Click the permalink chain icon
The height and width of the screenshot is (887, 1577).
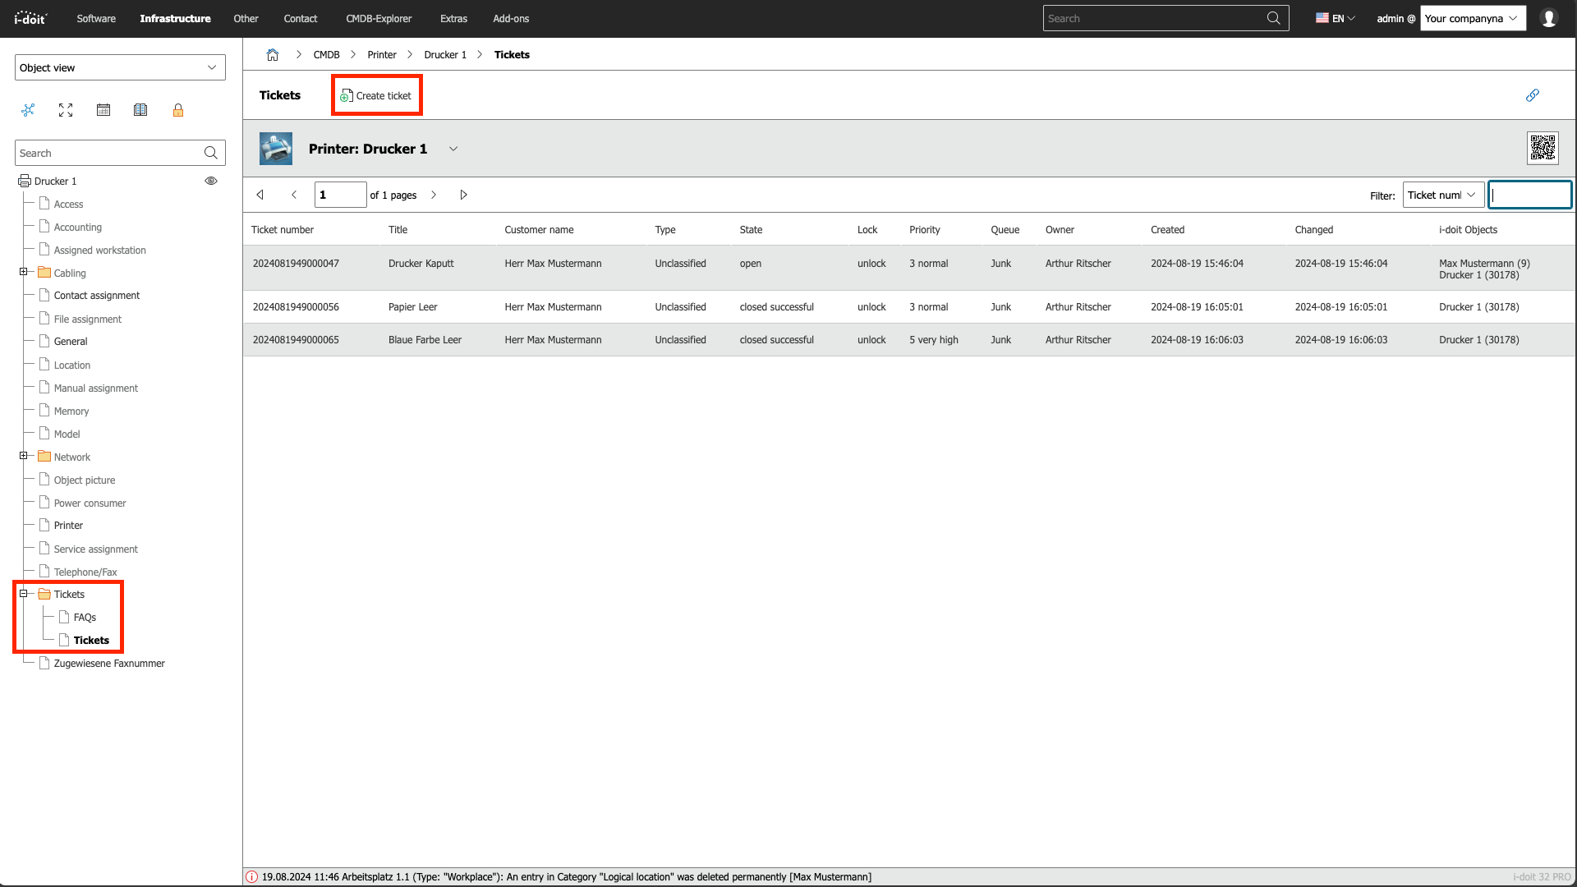tap(1533, 95)
